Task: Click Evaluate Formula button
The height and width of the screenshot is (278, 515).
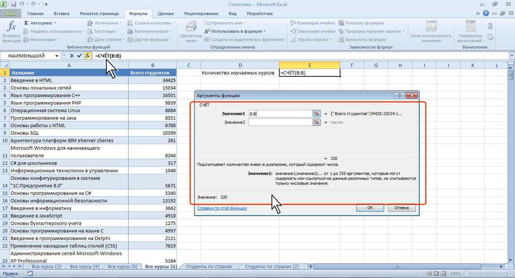Action: pyautogui.click(x=362, y=40)
